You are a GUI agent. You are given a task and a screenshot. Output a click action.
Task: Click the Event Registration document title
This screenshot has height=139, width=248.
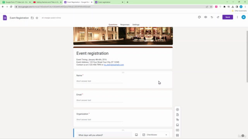point(19,18)
